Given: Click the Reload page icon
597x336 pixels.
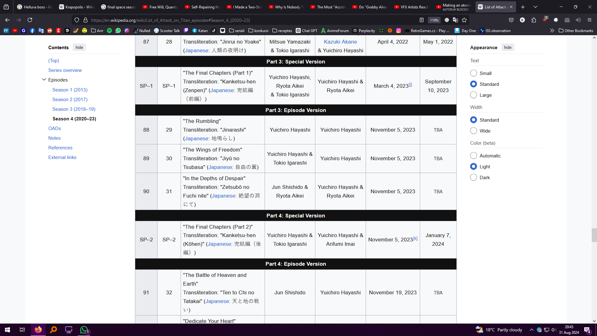Looking at the screenshot, I should pyautogui.click(x=30, y=20).
